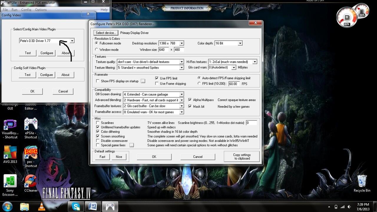Click the Windows Start button
377x212 pixels.
[x=7, y=206]
